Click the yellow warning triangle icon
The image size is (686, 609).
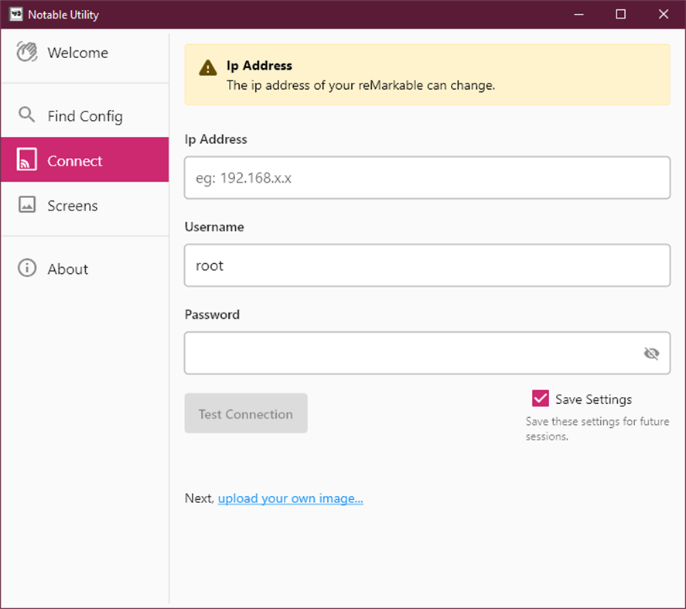pos(206,67)
